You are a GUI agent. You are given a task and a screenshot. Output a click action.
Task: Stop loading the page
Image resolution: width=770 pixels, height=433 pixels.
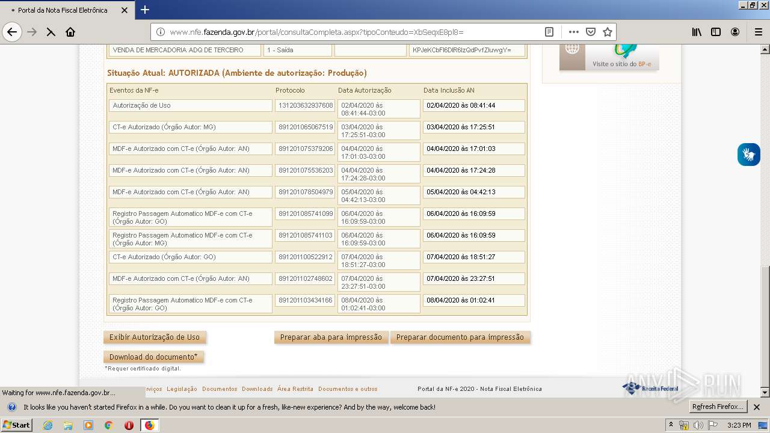coord(51,32)
